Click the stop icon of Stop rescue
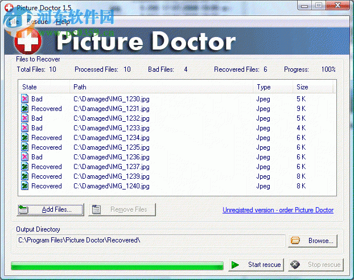The image size is (354, 280). pos(295,265)
